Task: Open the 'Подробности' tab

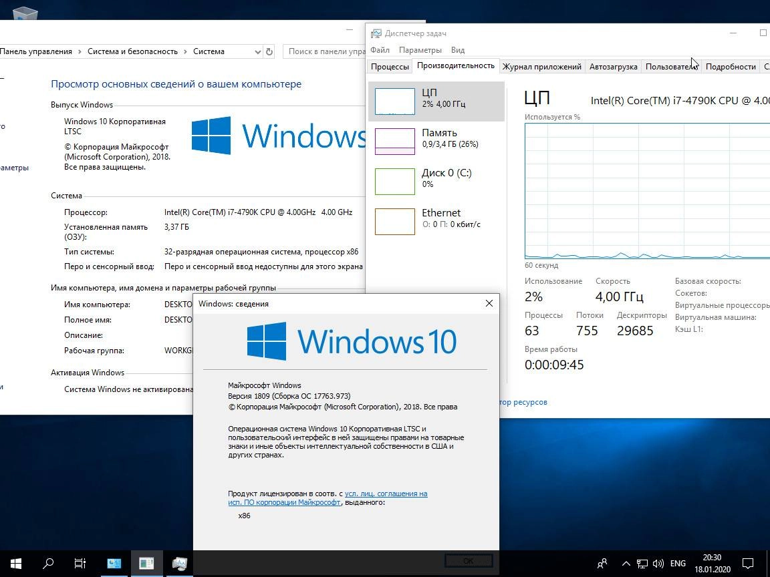Action: pos(731,67)
